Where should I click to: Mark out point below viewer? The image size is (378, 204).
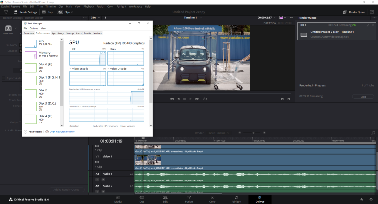pyautogui.click(x=289, y=99)
